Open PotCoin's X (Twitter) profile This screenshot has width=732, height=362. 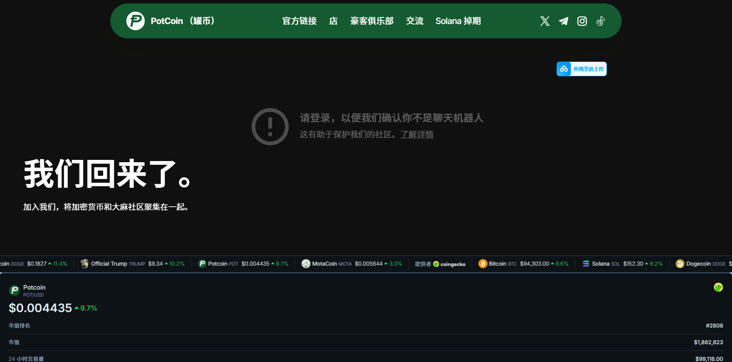[545, 21]
